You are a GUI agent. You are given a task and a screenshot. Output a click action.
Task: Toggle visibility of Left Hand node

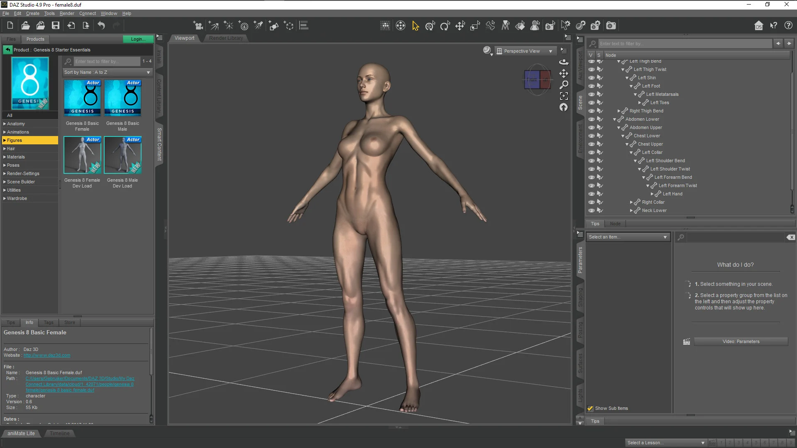591,194
